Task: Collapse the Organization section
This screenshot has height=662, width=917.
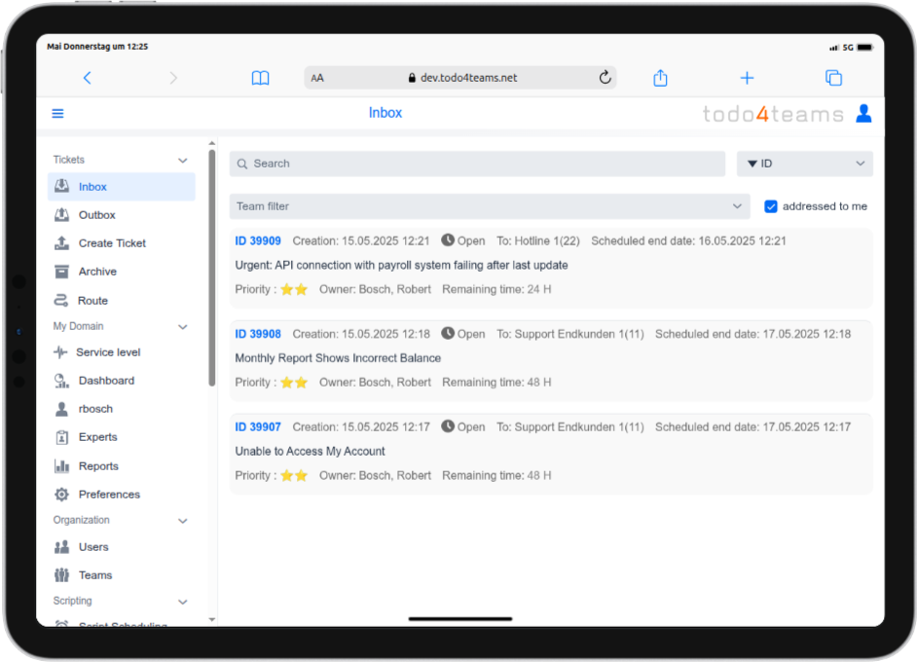Action: pos(182,521)
